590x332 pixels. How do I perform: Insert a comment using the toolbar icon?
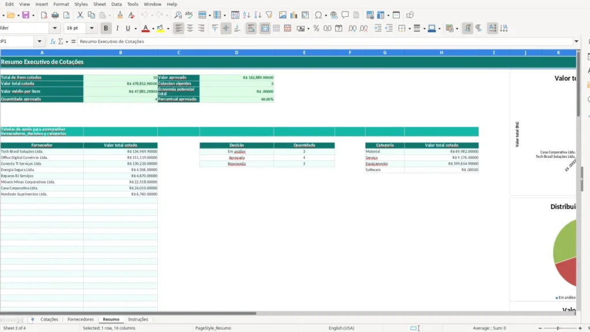[x=345, y=15]
